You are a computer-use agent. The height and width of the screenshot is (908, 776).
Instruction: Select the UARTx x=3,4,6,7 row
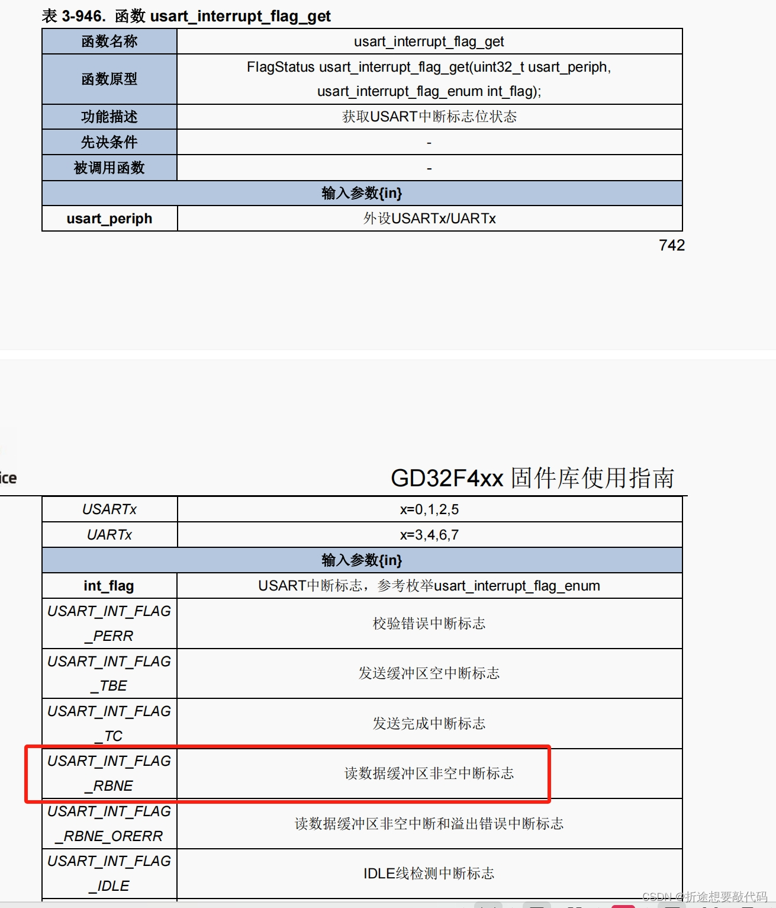109,534
